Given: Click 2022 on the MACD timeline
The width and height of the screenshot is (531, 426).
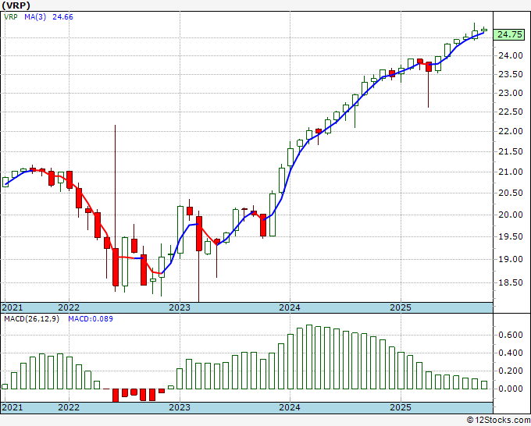Looking at the screenshot, I should point(69,407).
